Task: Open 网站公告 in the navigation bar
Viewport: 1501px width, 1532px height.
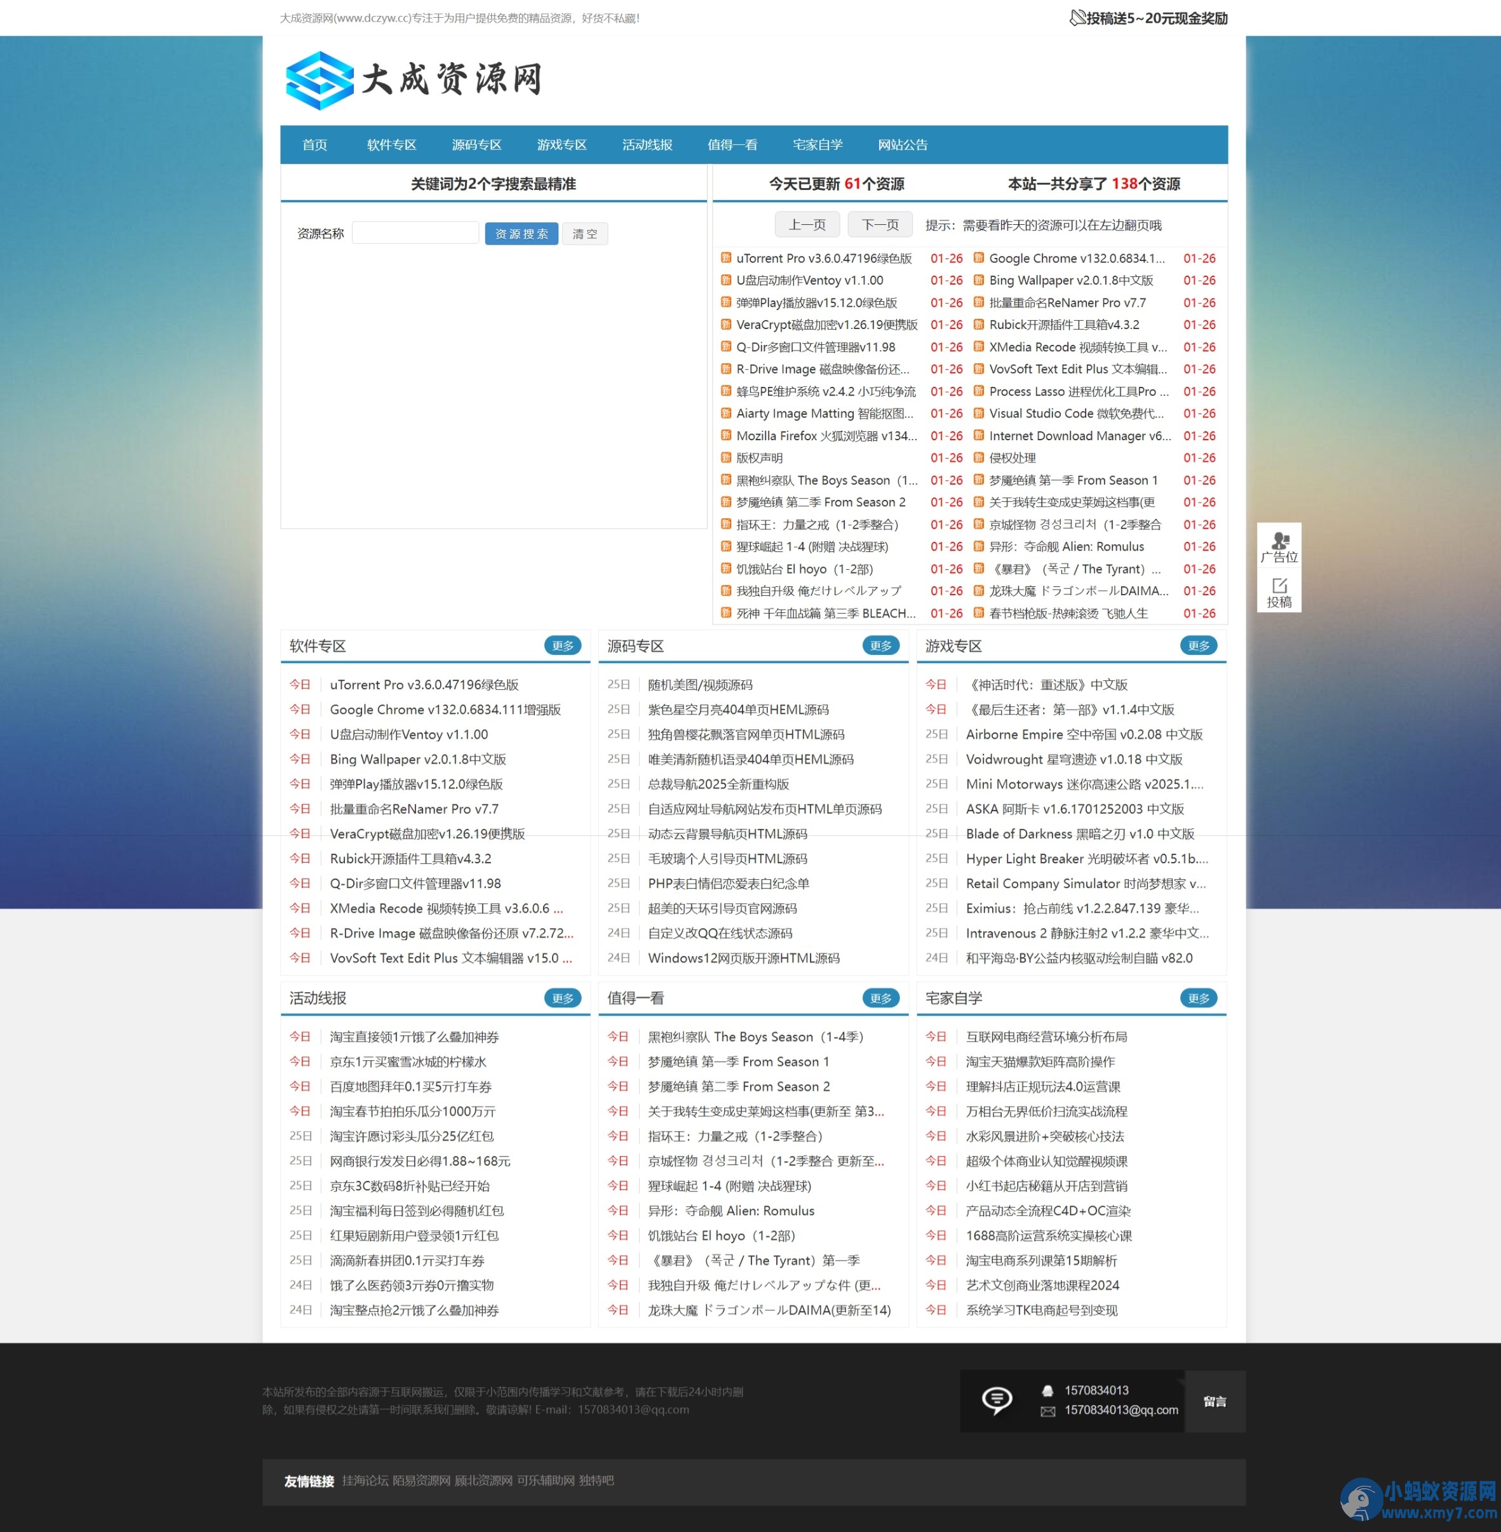Action: click(903, 145)
